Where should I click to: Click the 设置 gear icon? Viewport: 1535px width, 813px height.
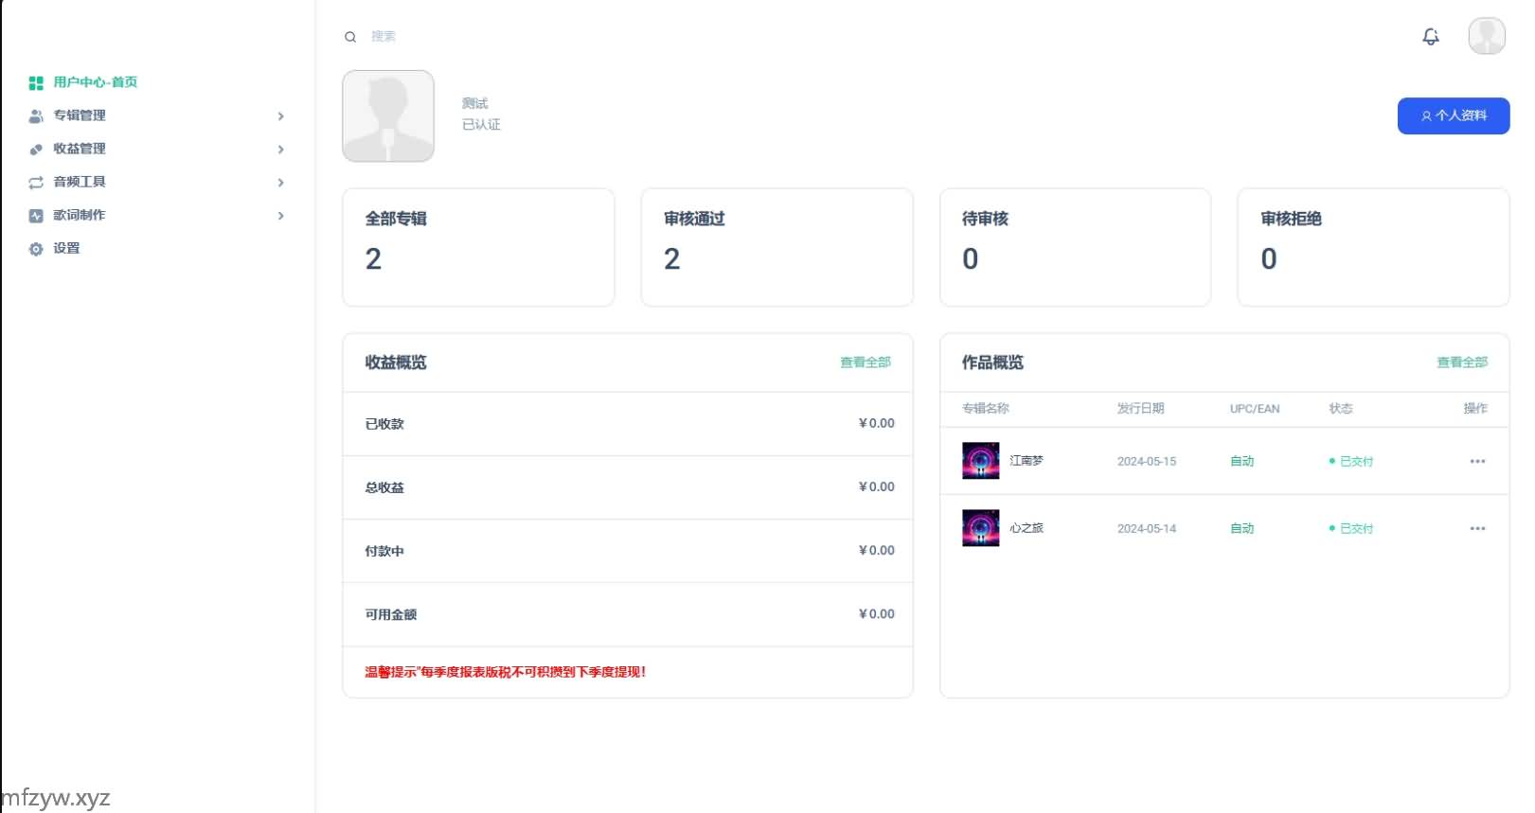coord(36,249)
